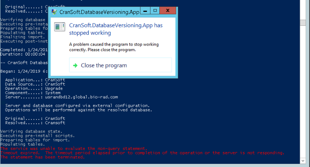Image resolution: width=310 pixels, height=167 pixels.
Task: Close the error dialog with the red X
Action: pyautogui.click(x=168, y=11)
